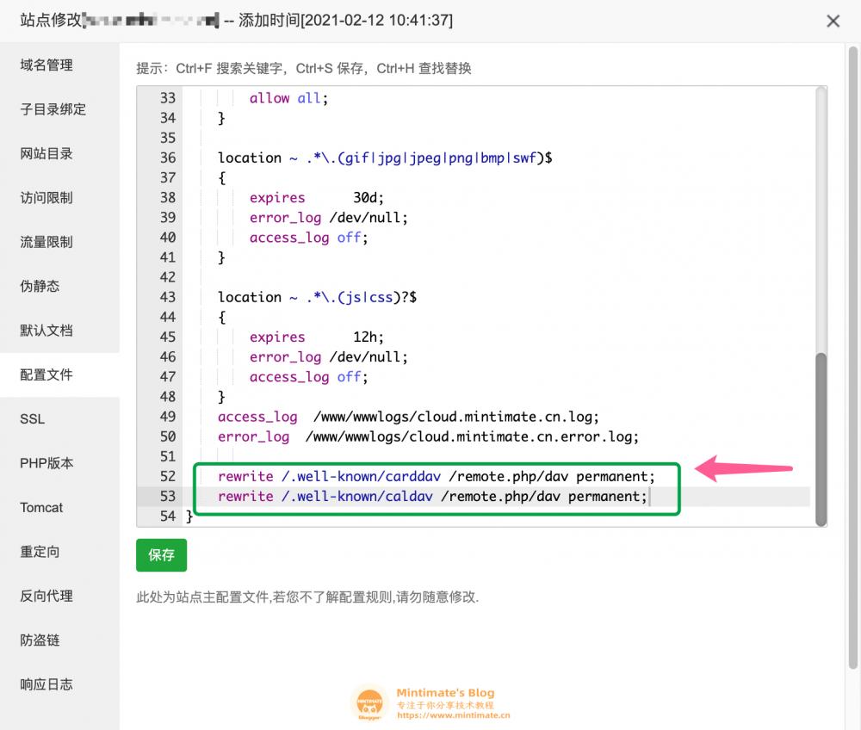Click the editor's vertical scrollbar thumb
Viewport: 861px width, 730px height.
[821, 437]
